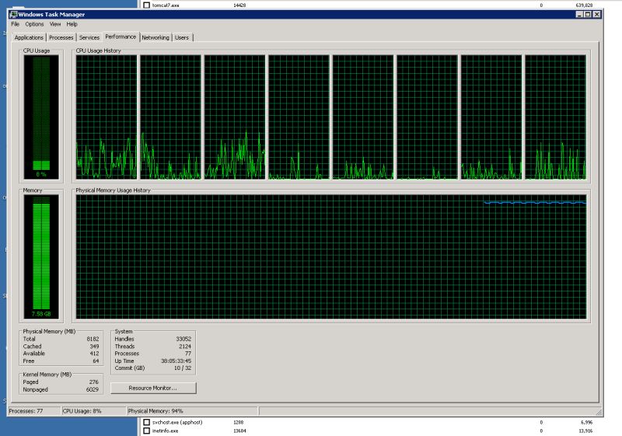Close the Windows Task Manager window

596,14
